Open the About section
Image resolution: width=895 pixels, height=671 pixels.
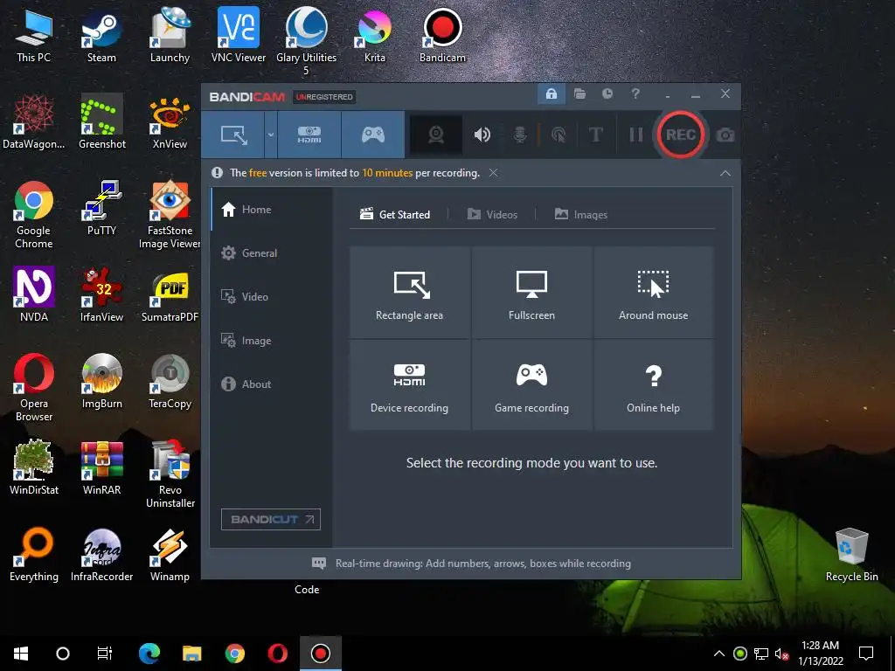click(271, 384)
